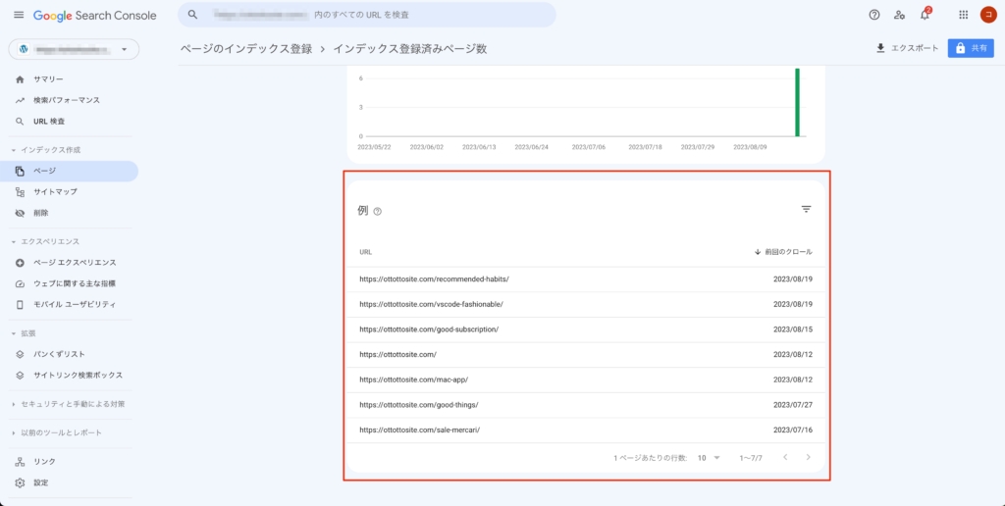Image resolution: width=1005 pixels, height=506 pixels.
Task: Open users and permissions icon
Action: [900, 15]
